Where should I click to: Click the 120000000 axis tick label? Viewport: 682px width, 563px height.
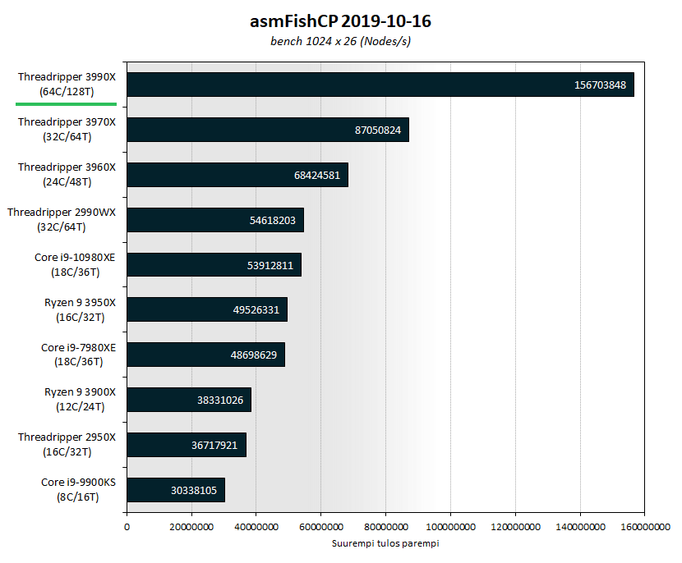click(515, 528)
